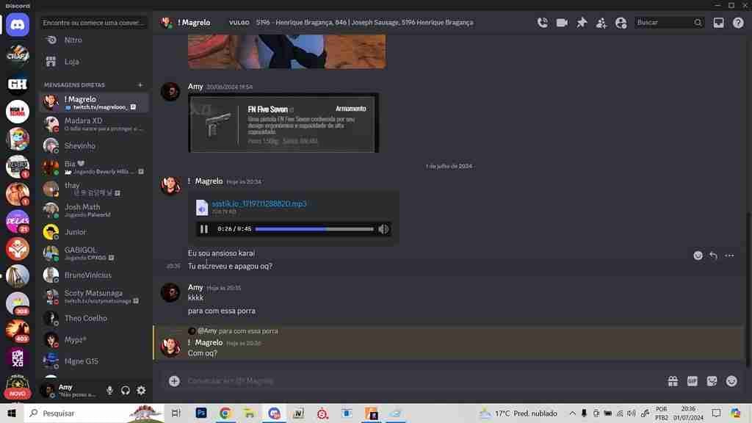Open the emoji picker in message box
The height and width of the screenshot is (423, 752).
click(731, 381)
